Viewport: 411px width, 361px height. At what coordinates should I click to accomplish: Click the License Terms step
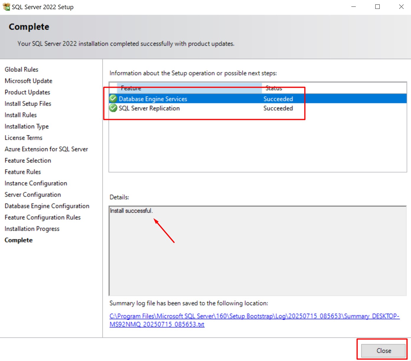tap(24, 138)
